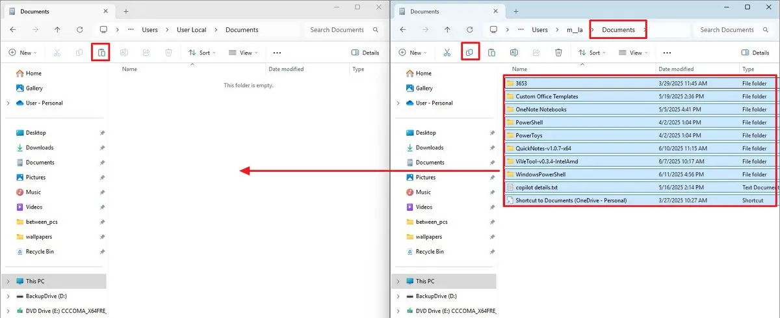The width and height of the screenshot is (780, 318).
Task: Go forward in left window navigation
Action: [x=35, y=30]
